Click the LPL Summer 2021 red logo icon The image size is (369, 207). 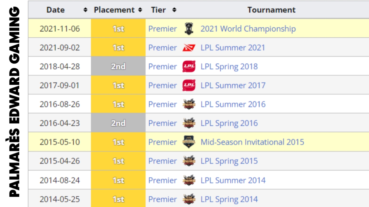pyautogui.click(x=189, y=48)
